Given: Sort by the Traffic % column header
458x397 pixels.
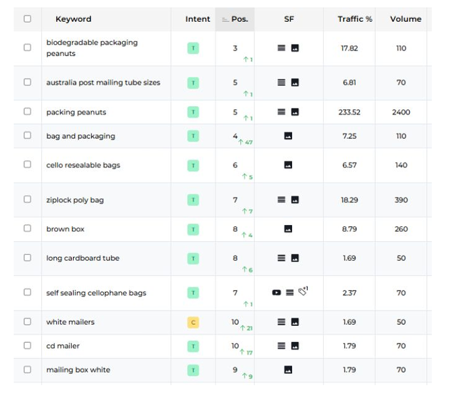Looking at the screenshot, I should click(x=354, y=19).
